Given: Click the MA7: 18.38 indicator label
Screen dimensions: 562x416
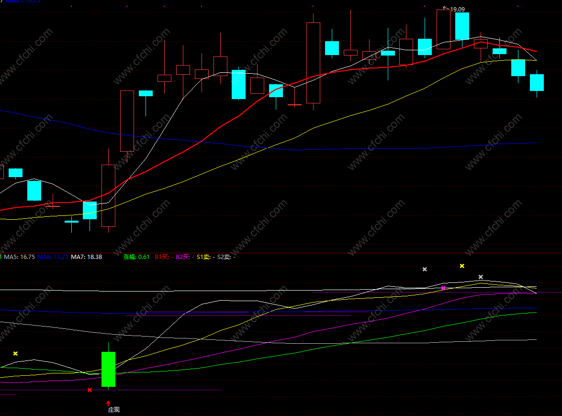Looking at the screenshot, I should click(x=86, y=257).
